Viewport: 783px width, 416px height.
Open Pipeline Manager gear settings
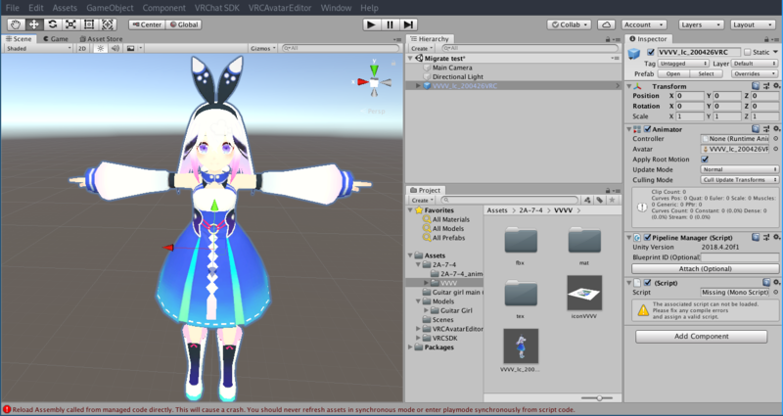(776, 237)
